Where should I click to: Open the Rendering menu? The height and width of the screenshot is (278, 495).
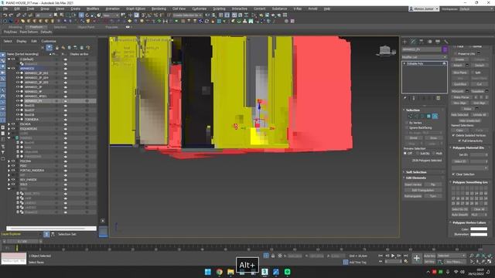(159, 8)
